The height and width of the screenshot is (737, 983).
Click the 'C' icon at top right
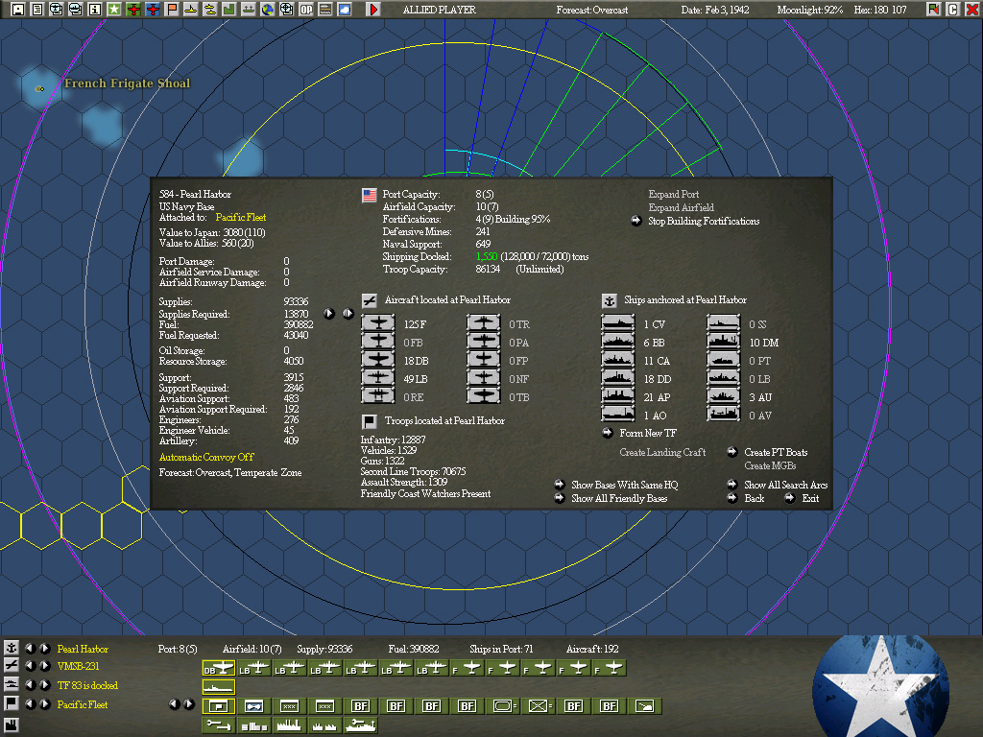click(x=953, y=10)
